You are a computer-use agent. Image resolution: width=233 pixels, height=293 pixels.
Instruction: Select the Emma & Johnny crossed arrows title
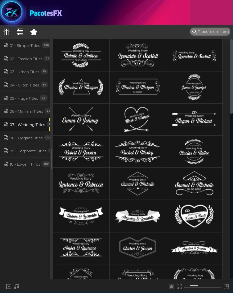point(81,119)
